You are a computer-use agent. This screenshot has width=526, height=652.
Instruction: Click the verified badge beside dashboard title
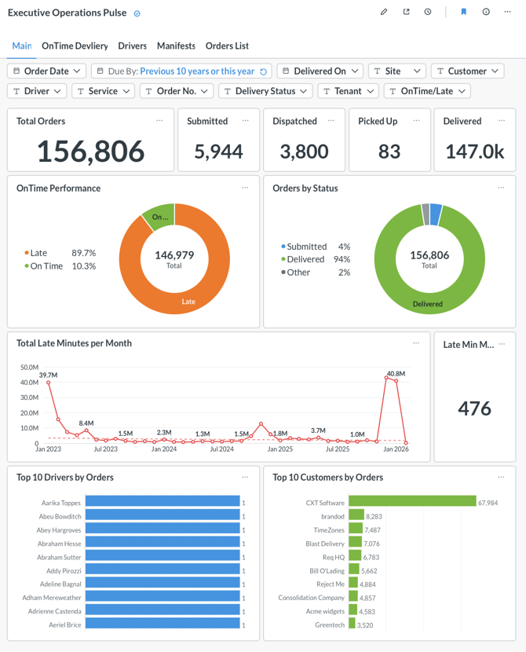(137, 13)
